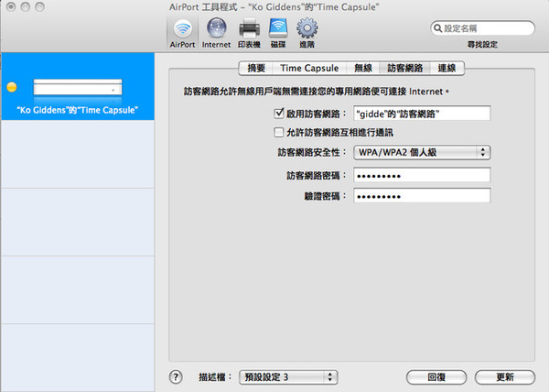The image size is (549, 392).
Task: Focus the 設定名稱 search field
Action: click(x=482, y=28)
